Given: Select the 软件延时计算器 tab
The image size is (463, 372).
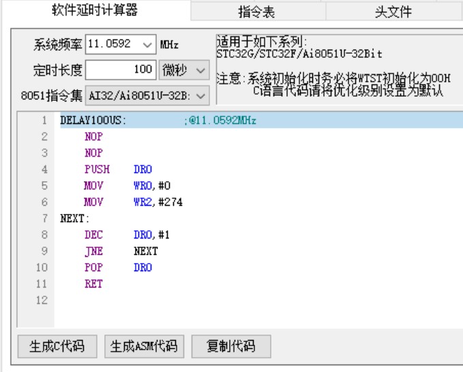Looking at the screenshot, I should 95,10.
